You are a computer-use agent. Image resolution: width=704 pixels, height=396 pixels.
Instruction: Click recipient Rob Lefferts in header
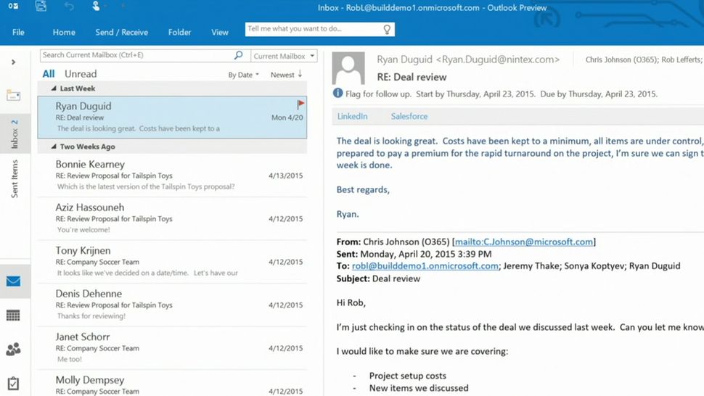tap(682, 59)
